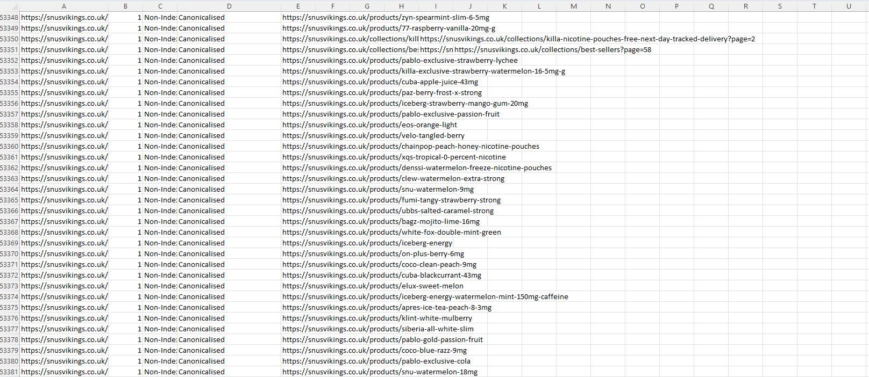The image size is (869, 377).
Task: Click bagz-mojito-lime-16mg URL cell
Action: click(381, 221)
